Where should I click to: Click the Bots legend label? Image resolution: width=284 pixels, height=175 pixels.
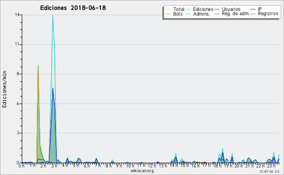click(178, 14)
